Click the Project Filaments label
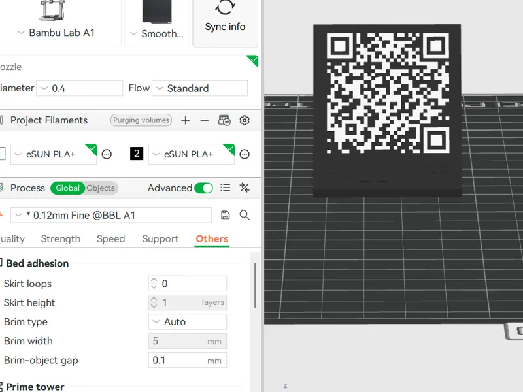The width and height of the screenshot is (523, 392). (x=48, y=120)
